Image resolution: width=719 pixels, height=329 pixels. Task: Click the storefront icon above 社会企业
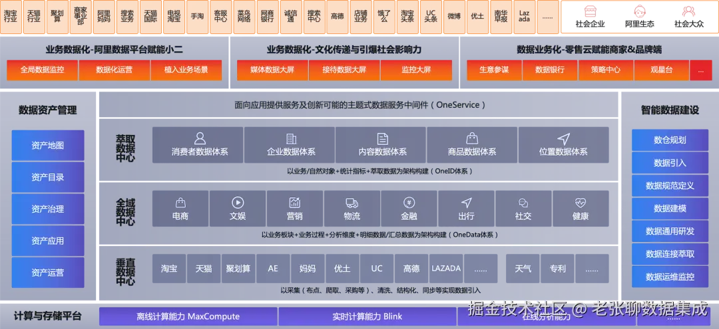[590, 11]
